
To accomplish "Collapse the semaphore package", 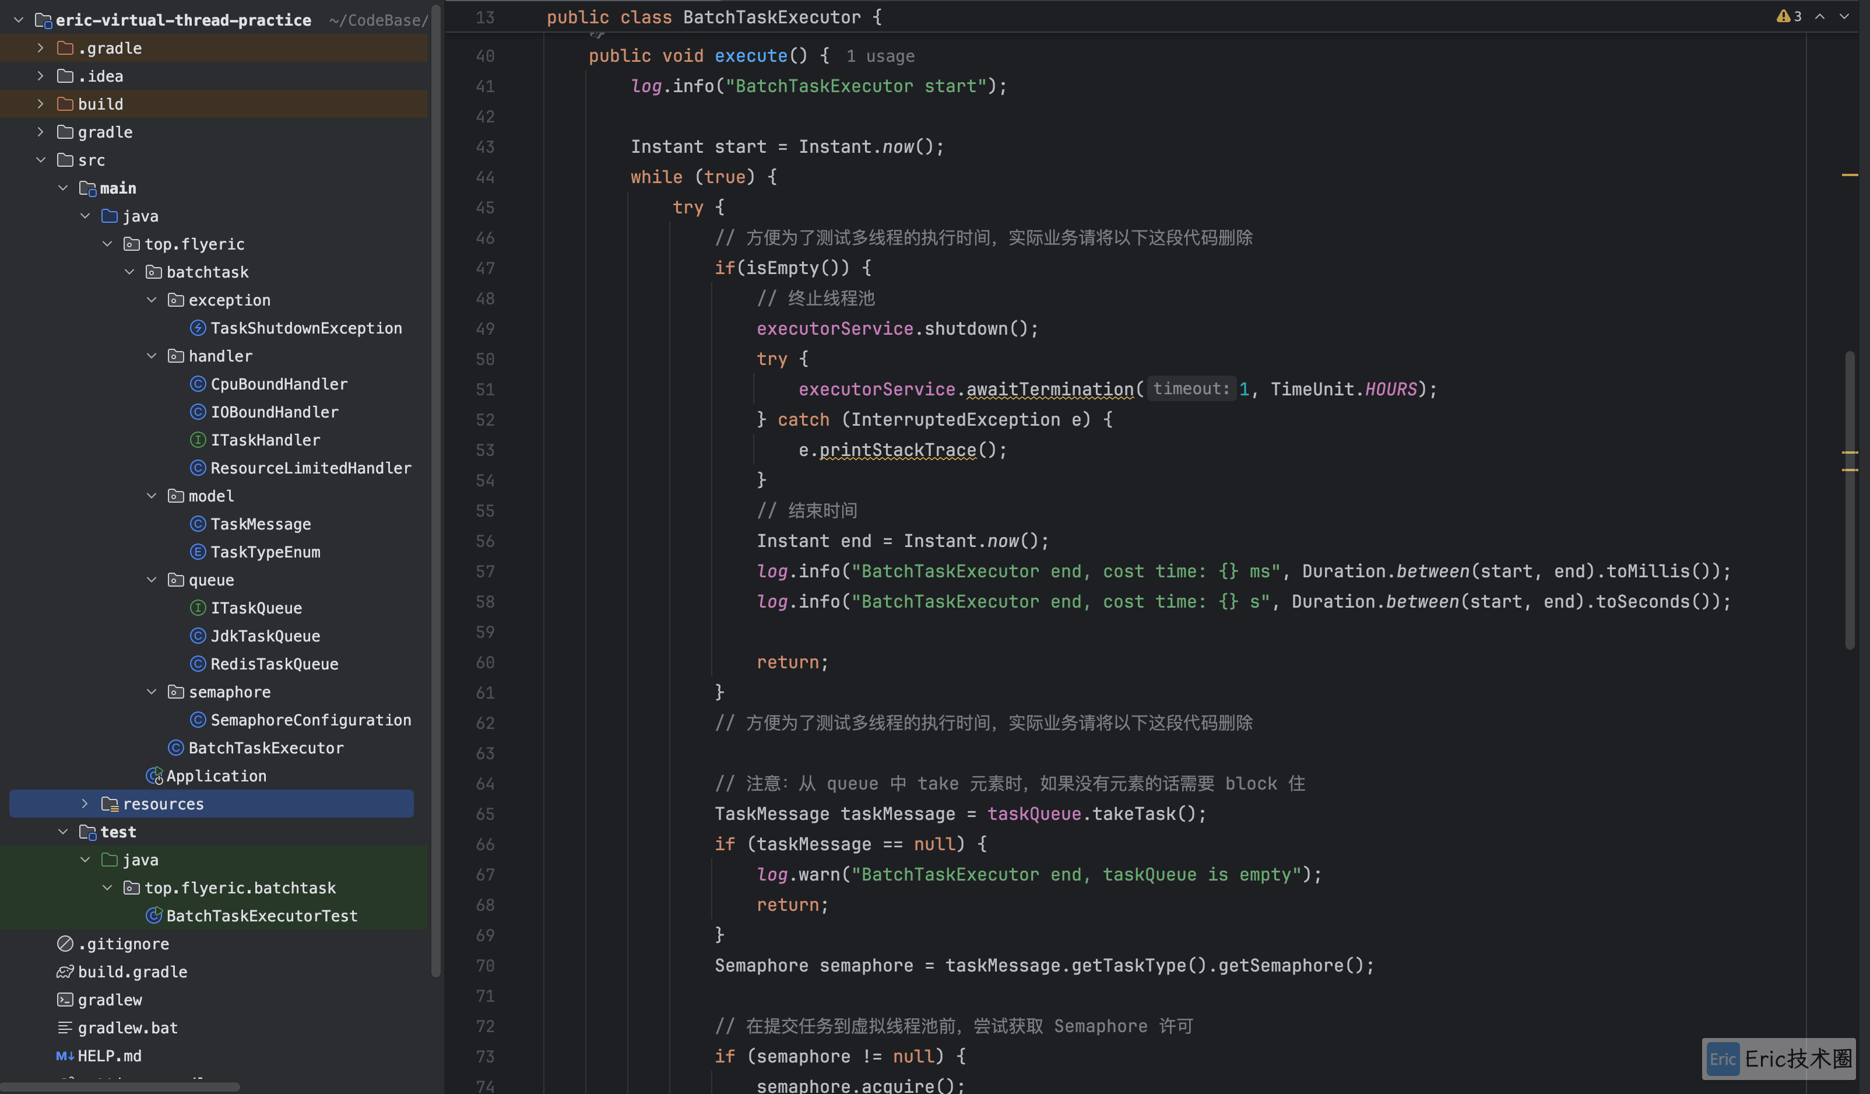I will 152,692.
